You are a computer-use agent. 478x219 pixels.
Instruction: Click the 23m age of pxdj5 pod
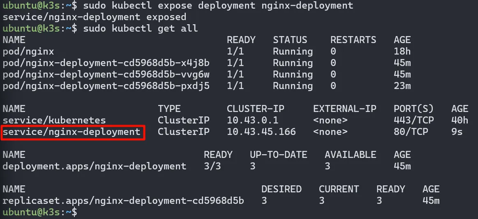pos(402,86)
